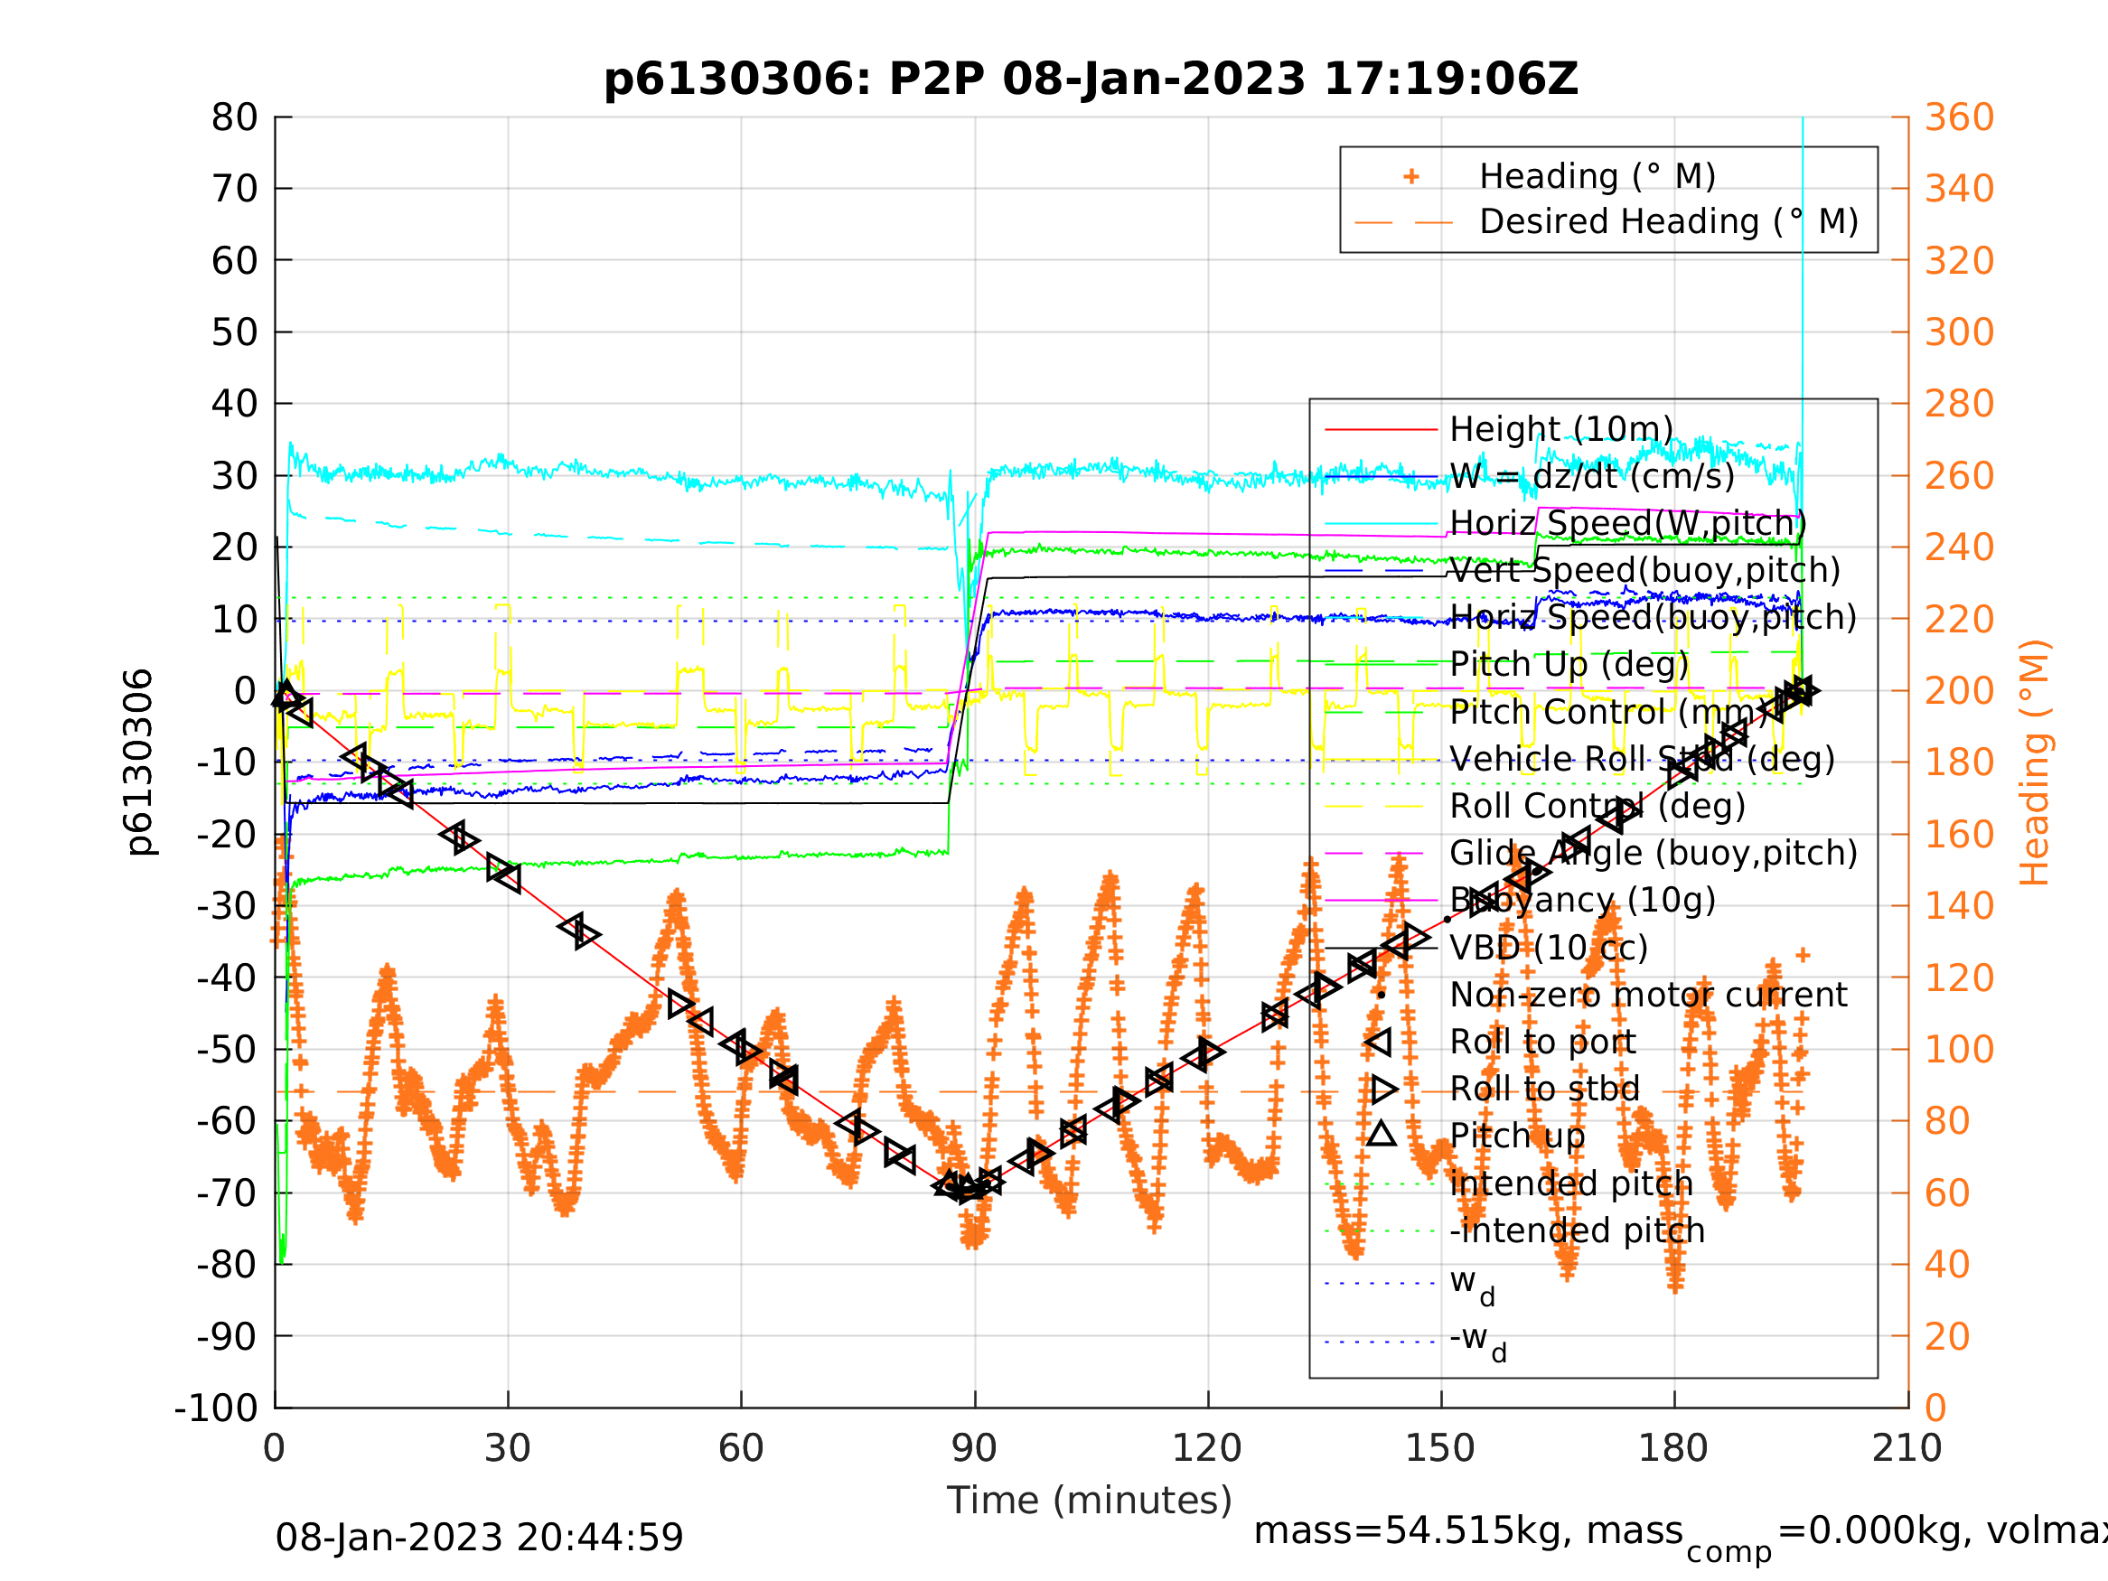The height and width of the screenshot is (1581, 2108).
Task: Click the dashed Desired Heading legend line sample
Action: point(1403,223)
